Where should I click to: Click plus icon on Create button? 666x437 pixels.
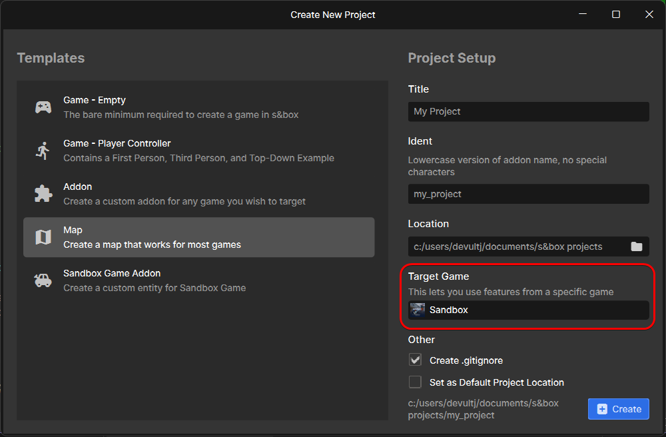click(602, 409)
